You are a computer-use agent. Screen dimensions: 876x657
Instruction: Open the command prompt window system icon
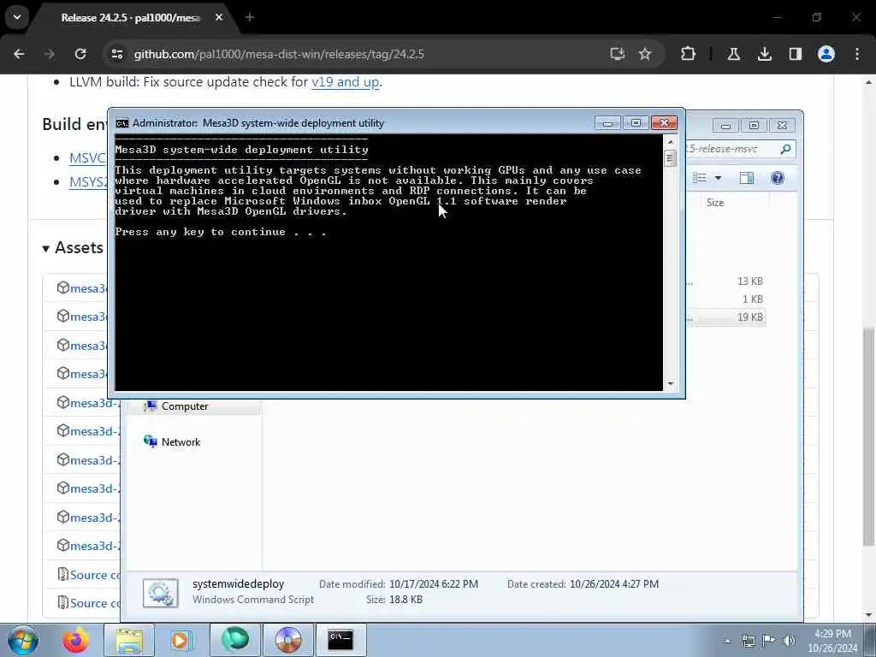[121, 123]
